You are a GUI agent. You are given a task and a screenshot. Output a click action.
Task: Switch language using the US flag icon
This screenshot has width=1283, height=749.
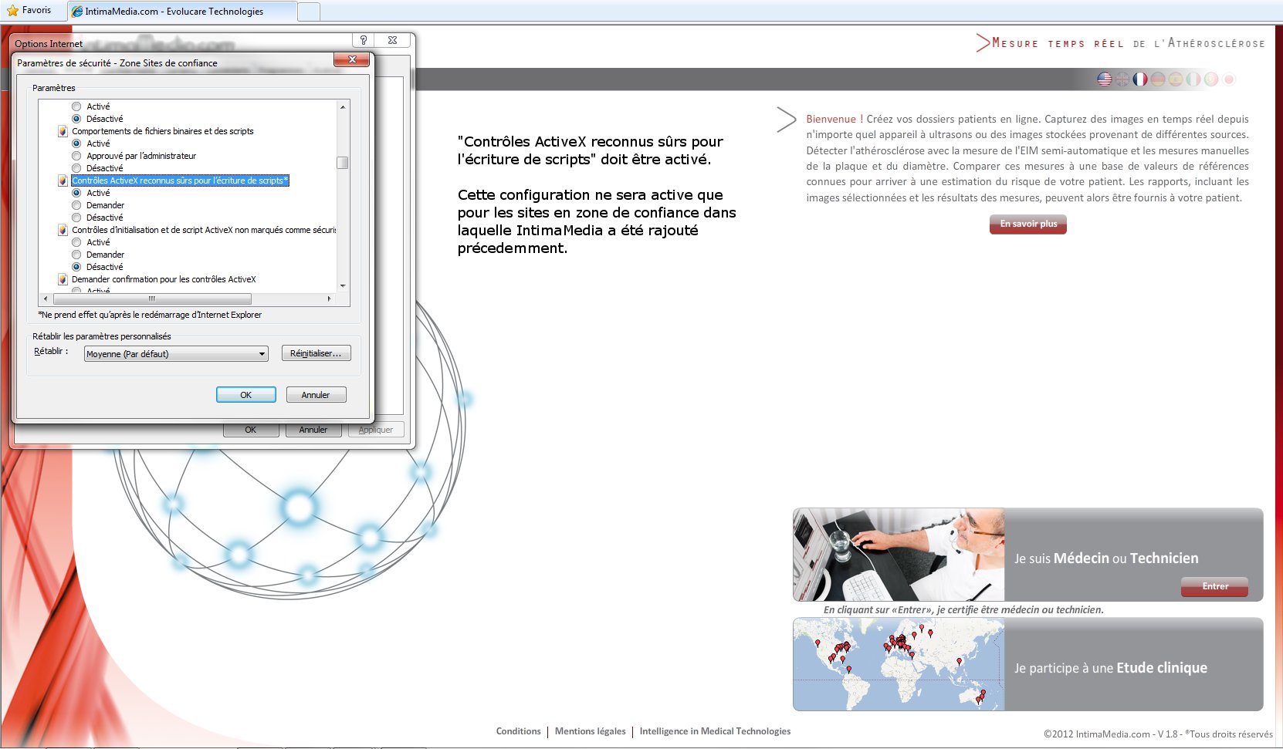pyautogui.click(x=1105, y=79)
